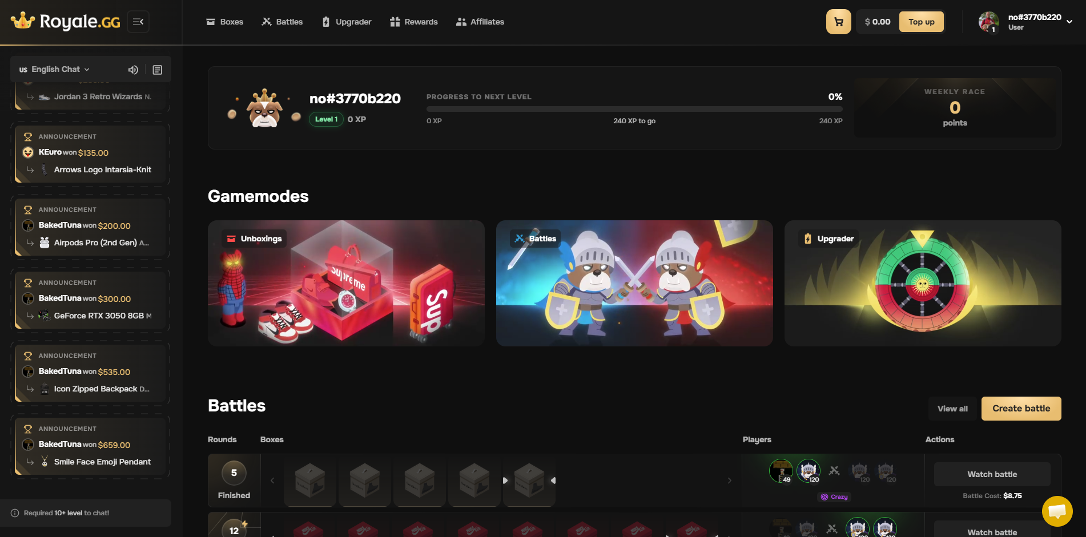
Task: Open the Unboxings gamemode card
Action: pos(346,283)
